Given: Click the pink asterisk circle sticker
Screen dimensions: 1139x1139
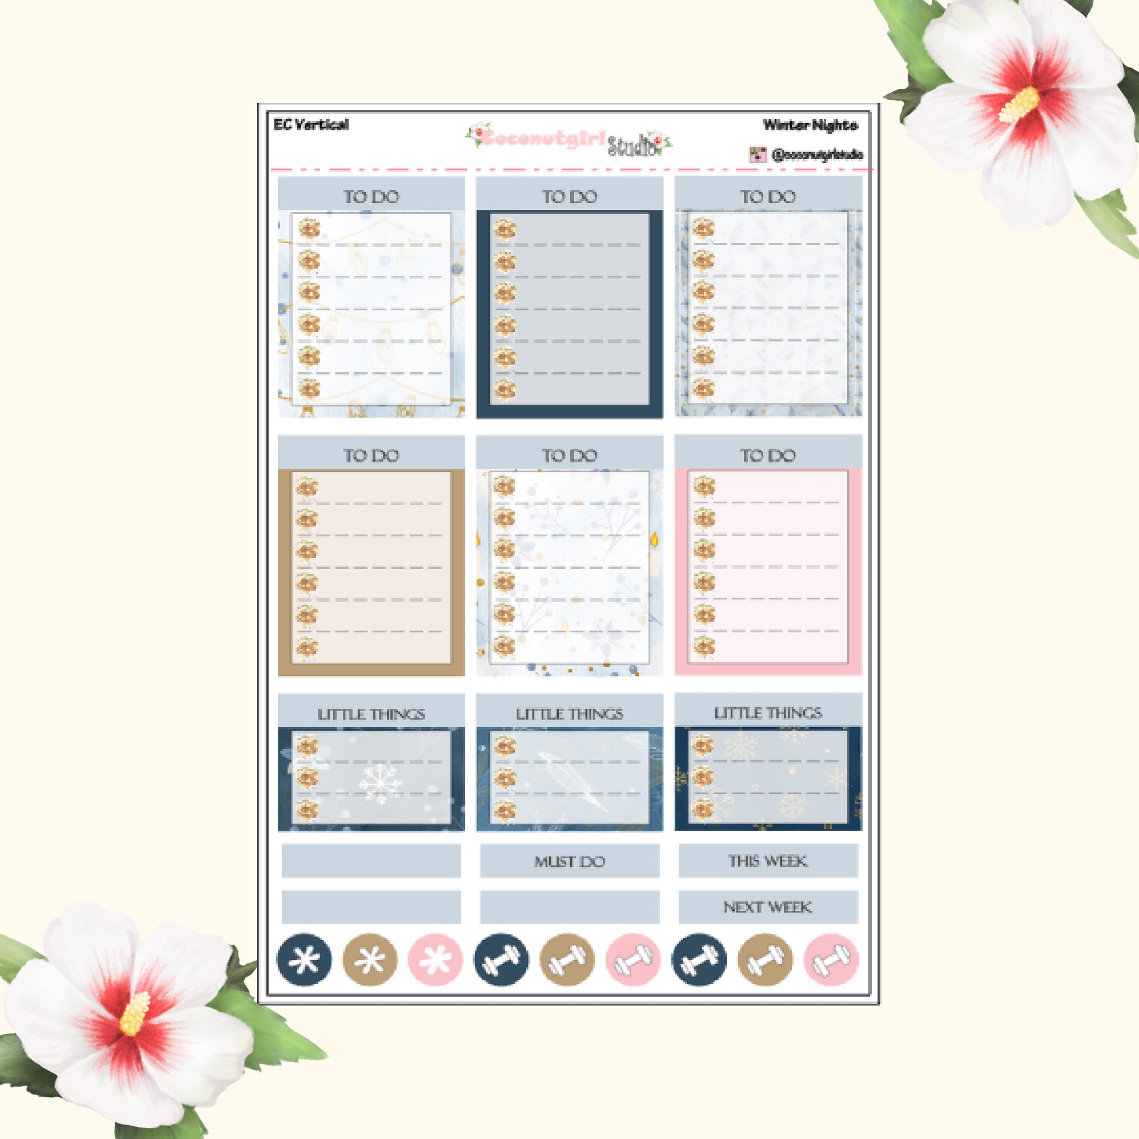Looking at the screenshot, I should click(435, 960).
